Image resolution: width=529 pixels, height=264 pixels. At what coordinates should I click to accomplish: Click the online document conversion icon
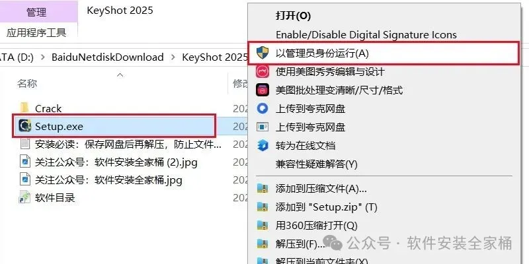(263, 145)
